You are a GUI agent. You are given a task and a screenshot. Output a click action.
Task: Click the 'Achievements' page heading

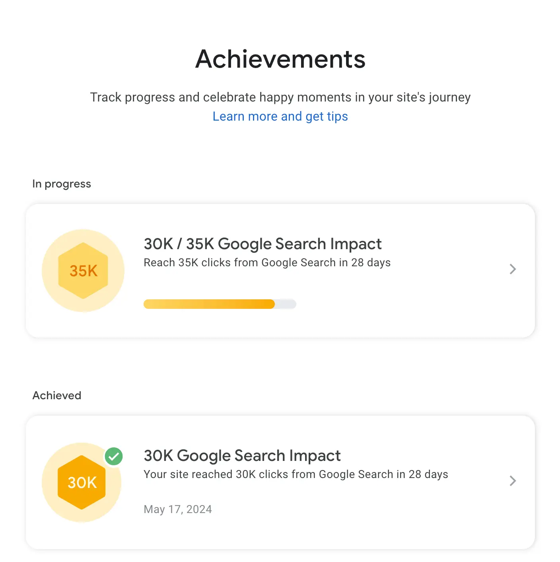pos(280,59)
